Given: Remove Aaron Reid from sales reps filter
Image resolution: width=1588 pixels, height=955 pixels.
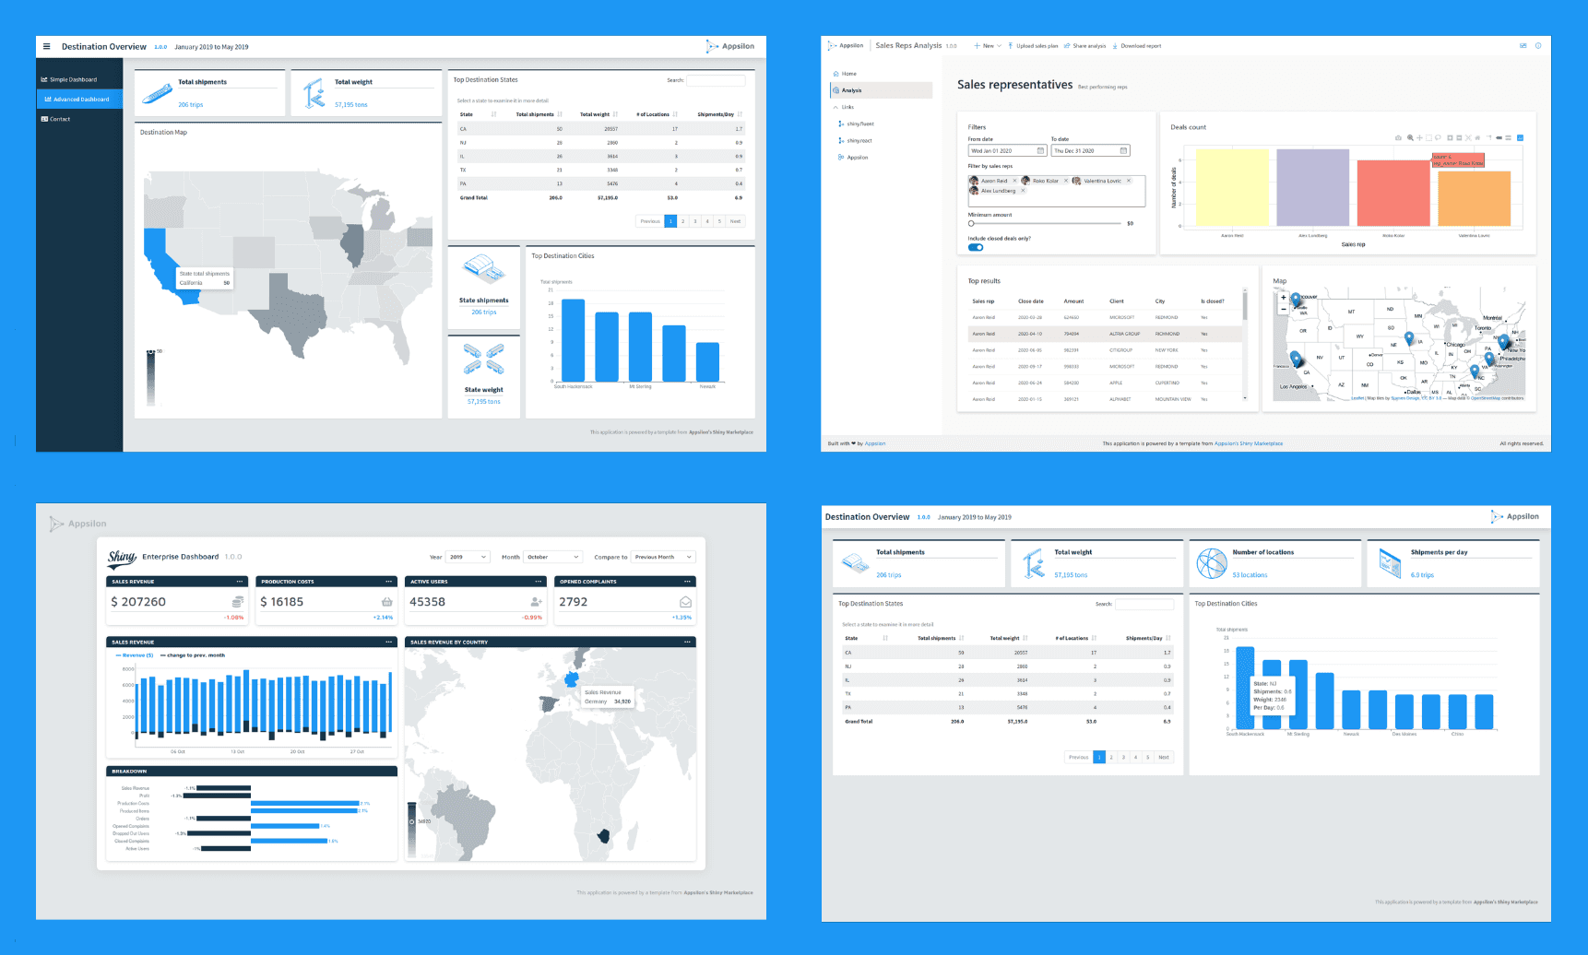Looking at the screenshot, I should (x=1014, y=181).
